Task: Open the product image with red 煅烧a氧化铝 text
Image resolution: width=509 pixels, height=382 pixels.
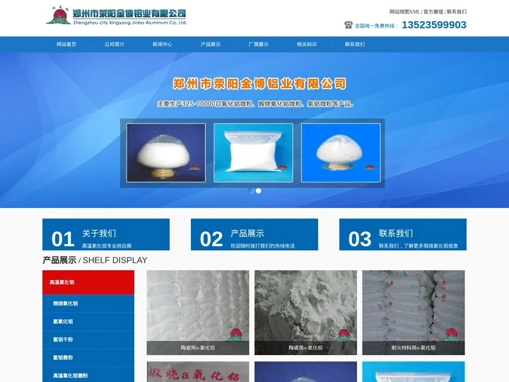Action: point(198,372)
